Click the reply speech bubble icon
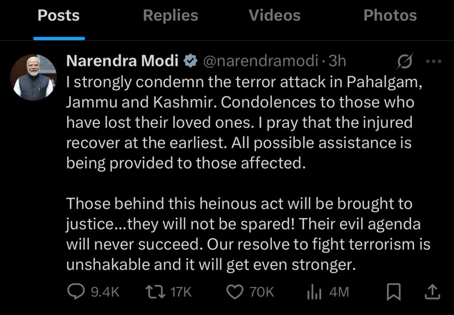This screenshot has width=454, height=315. (x=76, y=292)
